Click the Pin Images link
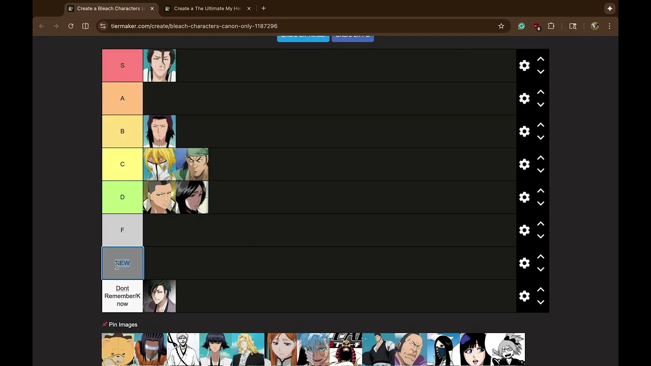This screenshot has height=366, width=651. (120, 324)
